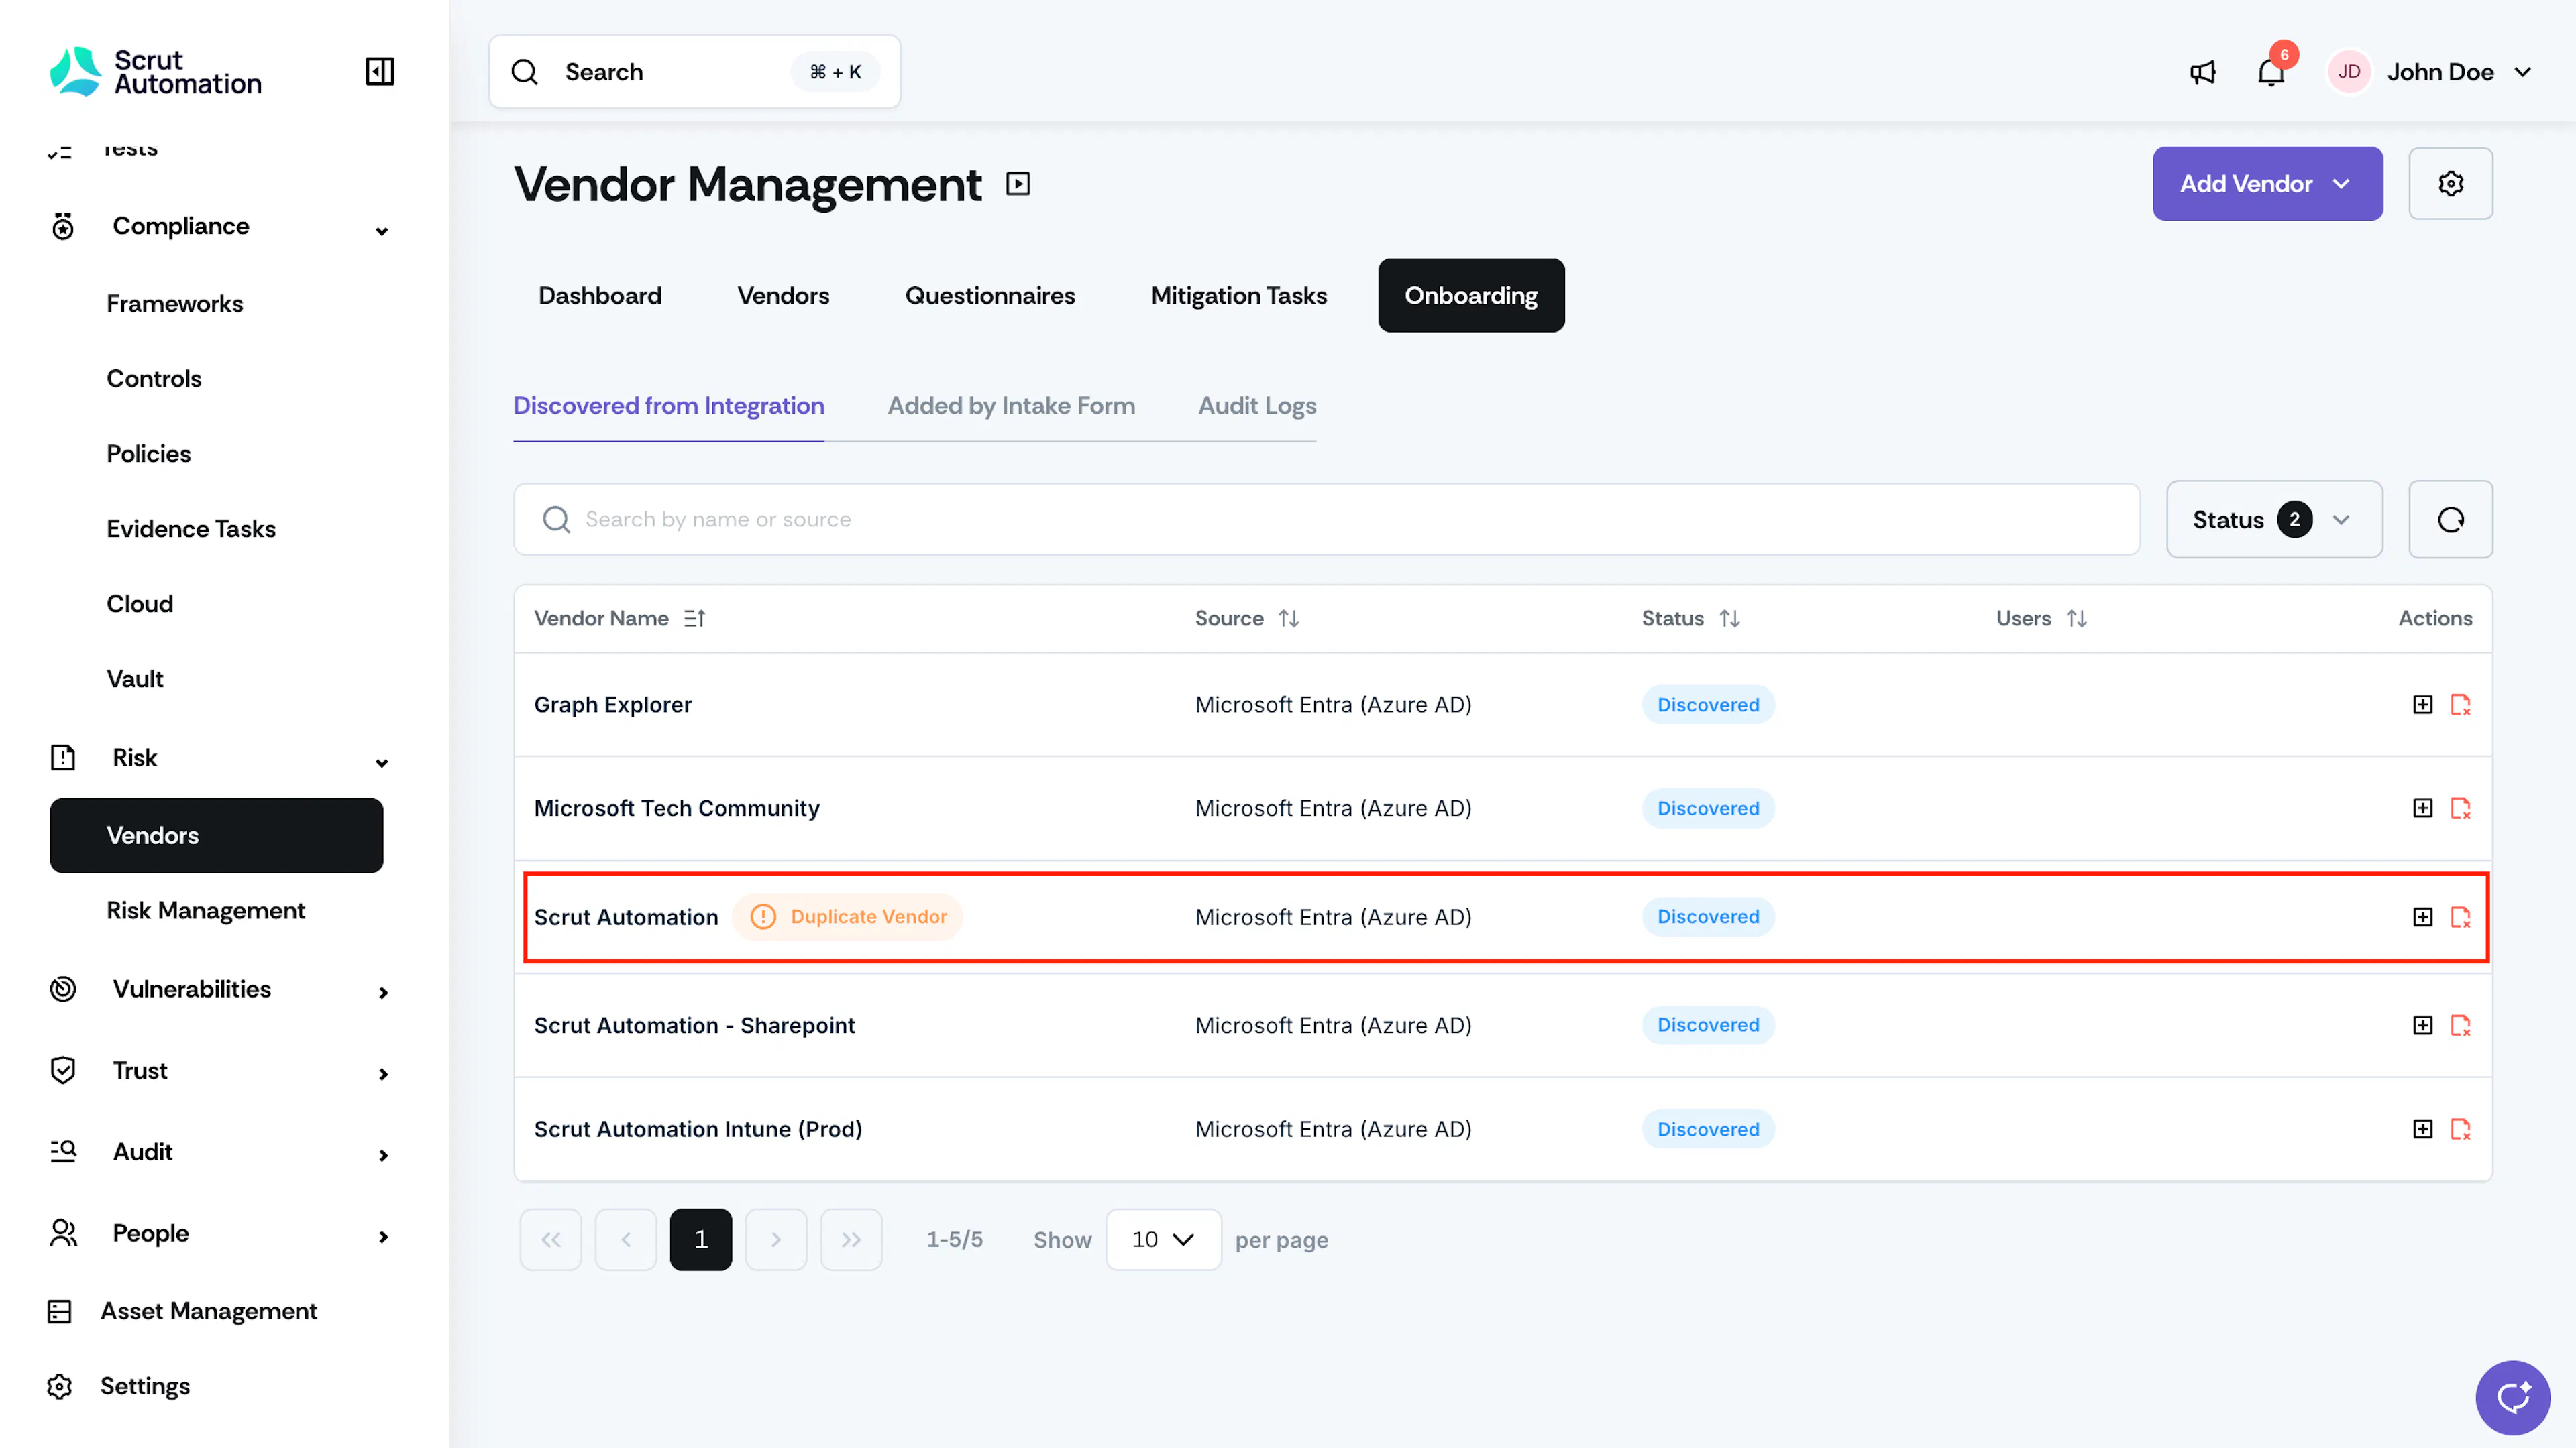This screenshot has height=1448, width=2576.
Task: Change rows per page dropdown
Action: pyautogui.click(x=1163, y=1239)
